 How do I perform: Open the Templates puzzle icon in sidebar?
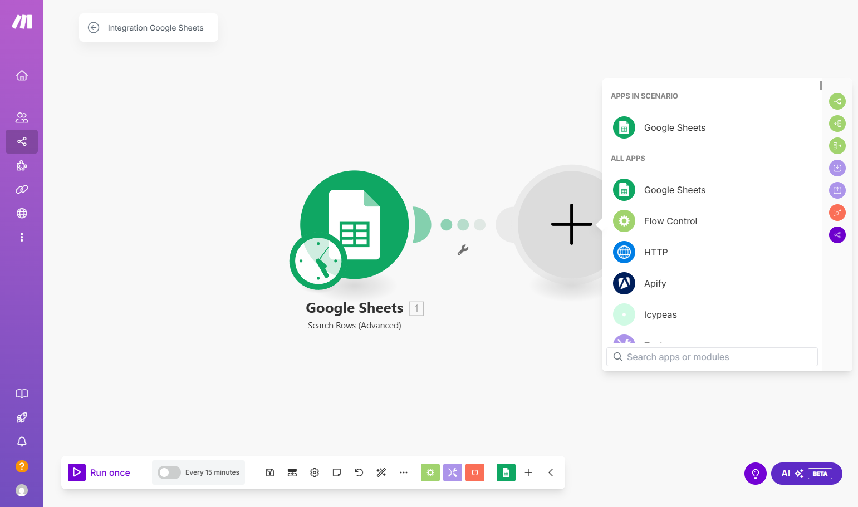tap(22, 165)
